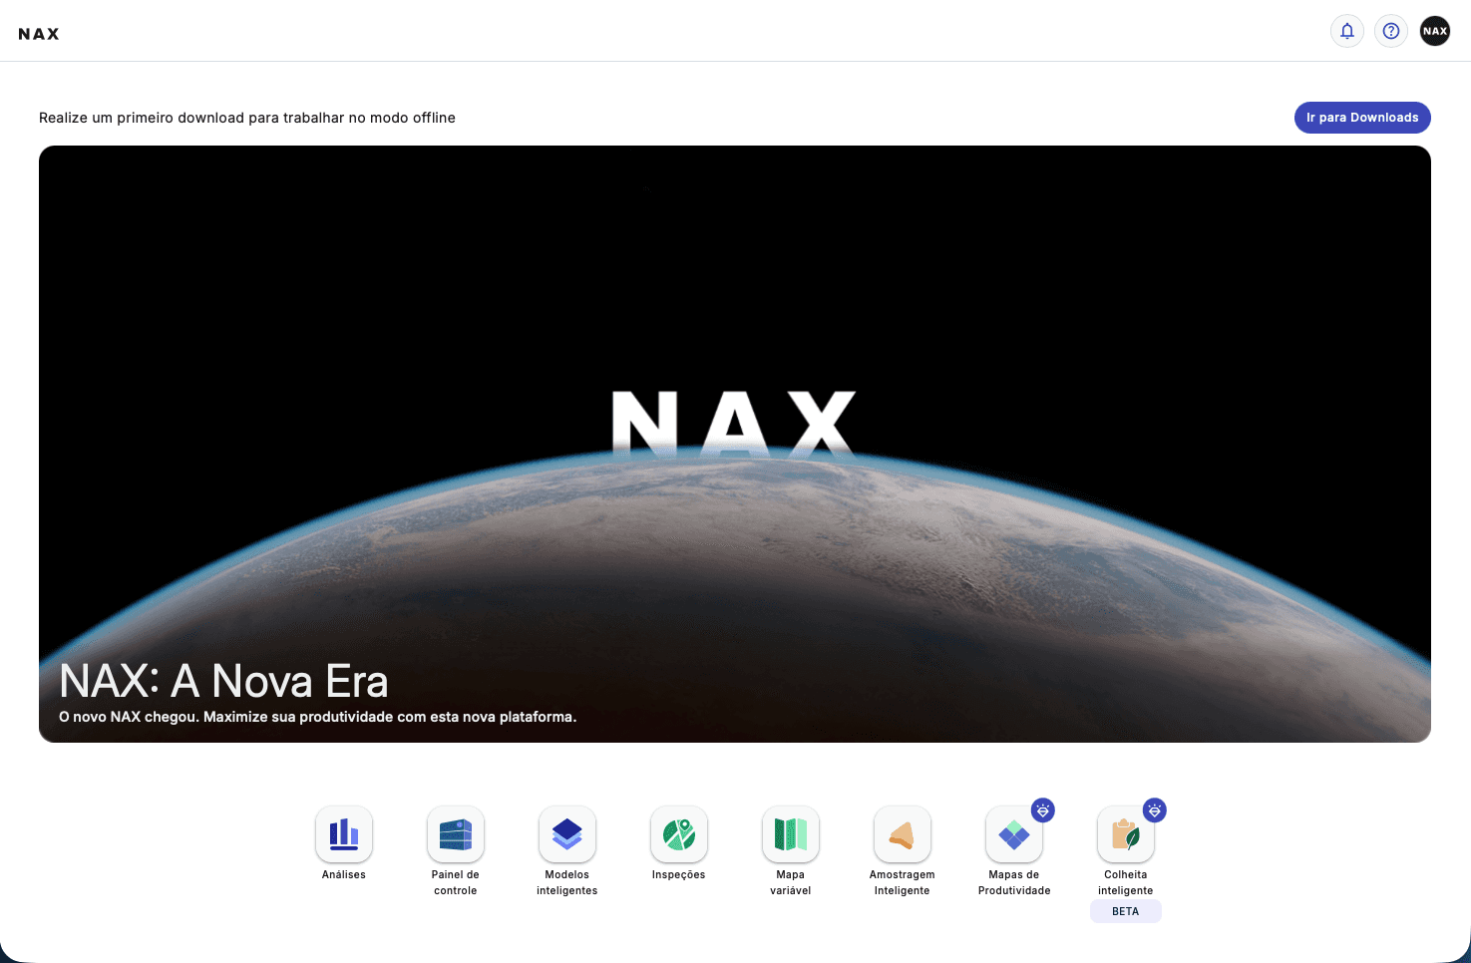Launch Modelos inteligentes layers icon
This screenshot has height=963, width=1471.
pos(567,834)
